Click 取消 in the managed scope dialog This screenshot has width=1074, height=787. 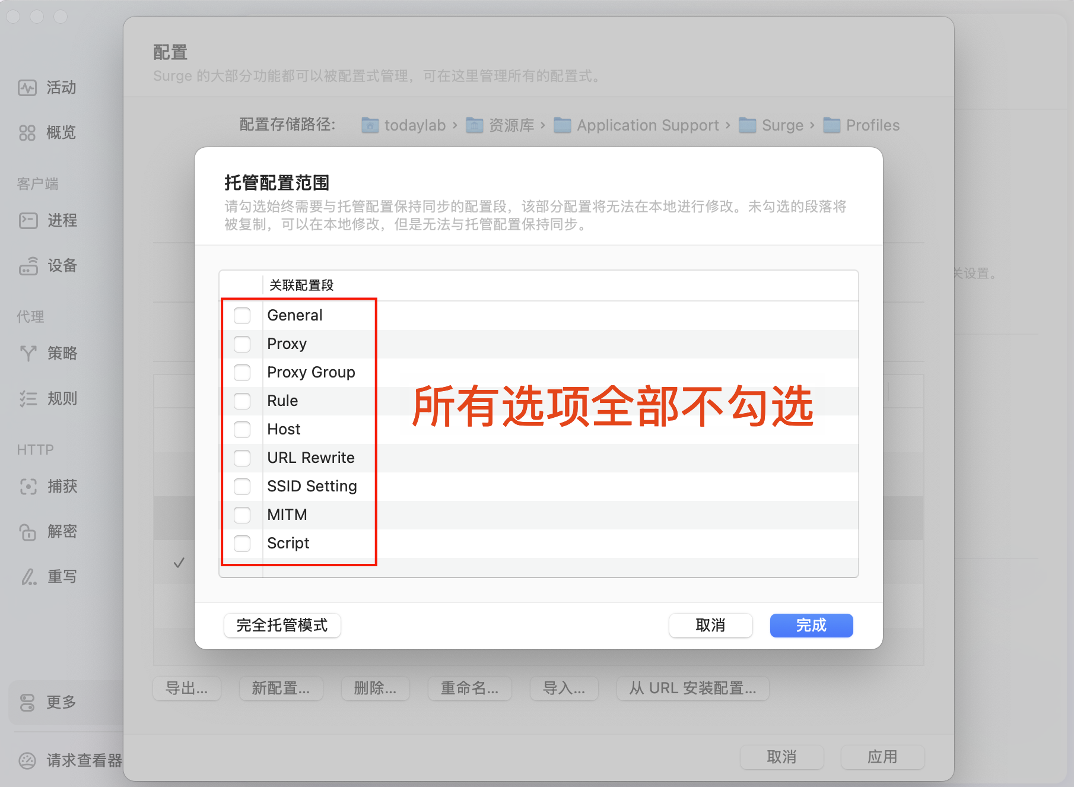click(x=710, y=626)
